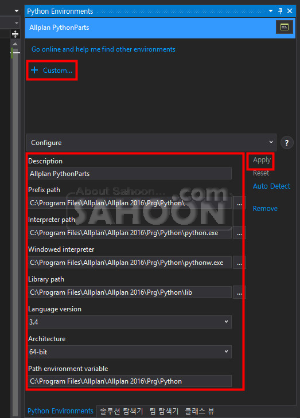Image resolution: width=300 pixels, height=418 pixels.
Task: Open the help question mark button
Action: coord(287,143)
